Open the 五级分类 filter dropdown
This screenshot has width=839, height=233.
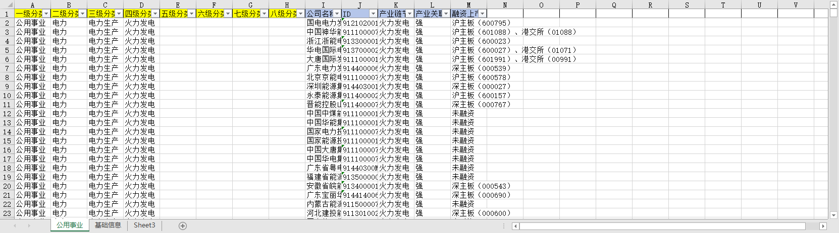point(192,14)
